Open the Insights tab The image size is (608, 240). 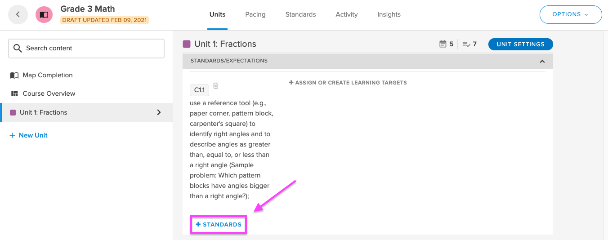pos(389,14)
